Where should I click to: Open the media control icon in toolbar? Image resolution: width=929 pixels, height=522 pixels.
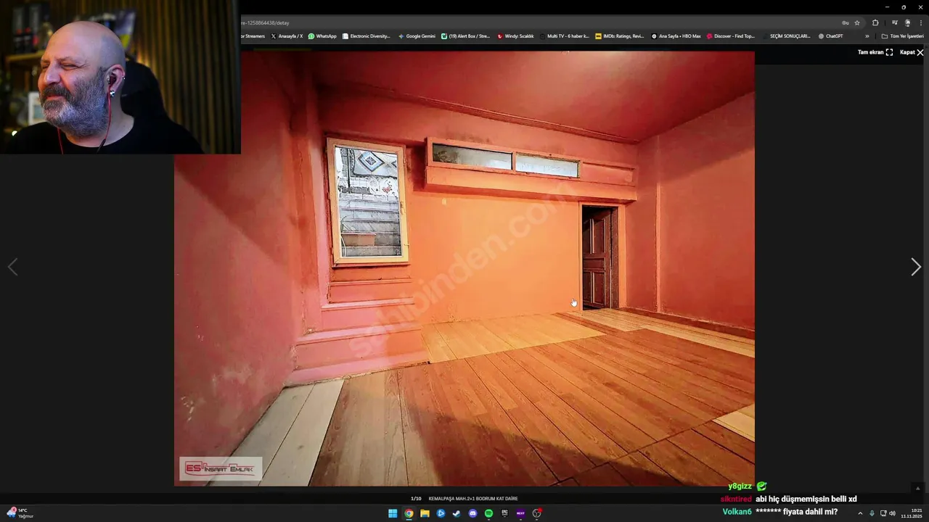[894, 22]
